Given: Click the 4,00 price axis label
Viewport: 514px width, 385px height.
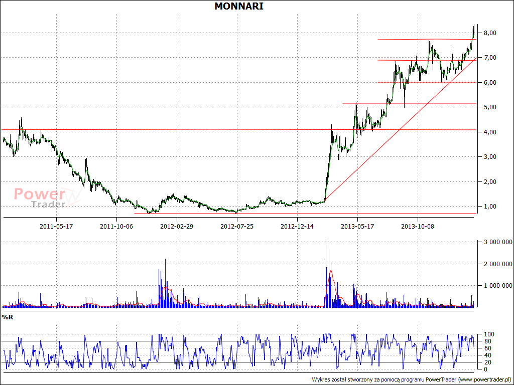Looking at the screenshot, I should [490, 132].
